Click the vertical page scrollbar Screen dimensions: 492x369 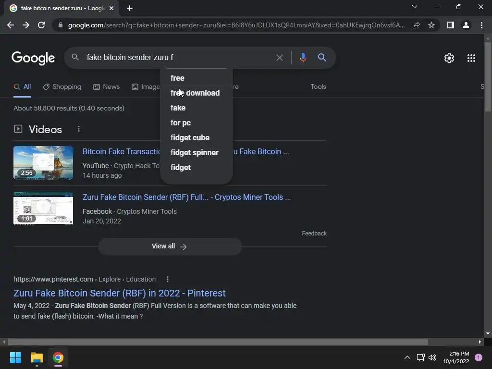coord(488,77)
